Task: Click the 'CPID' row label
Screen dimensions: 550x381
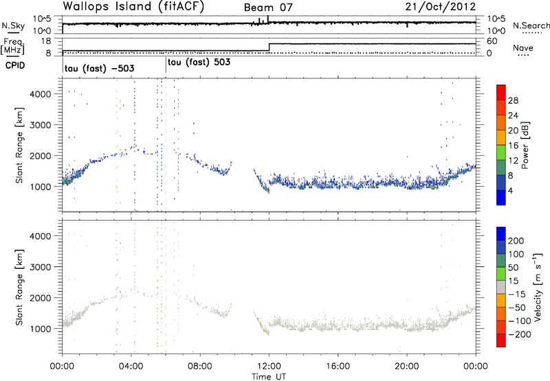Action: (15, 65)
